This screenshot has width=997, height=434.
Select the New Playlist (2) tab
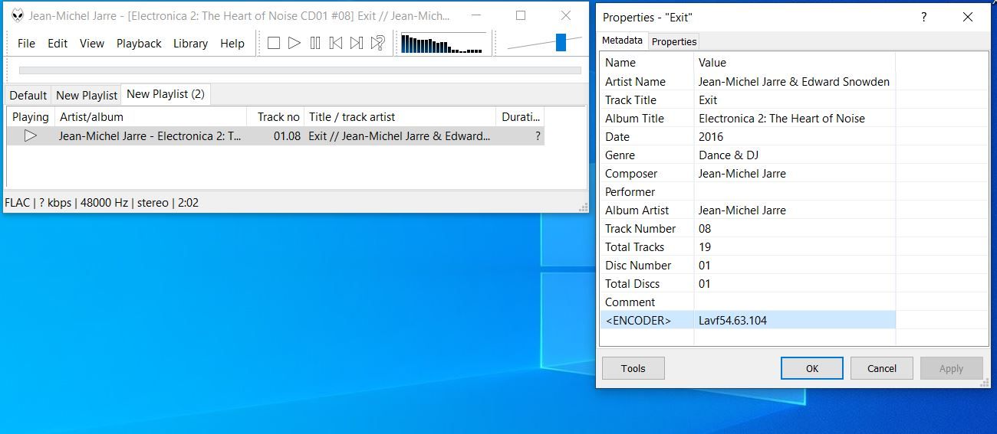click(x=166, y=94)
